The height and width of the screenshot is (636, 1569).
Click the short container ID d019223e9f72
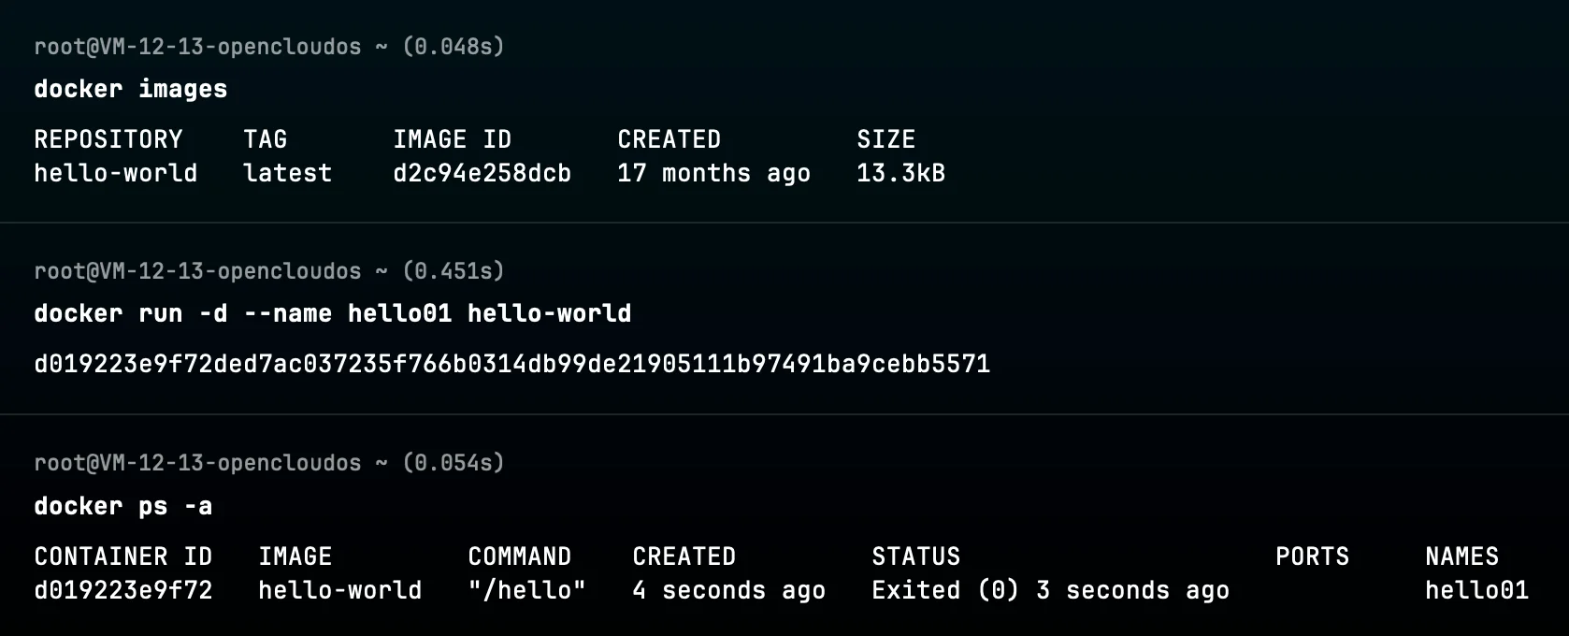122,590
